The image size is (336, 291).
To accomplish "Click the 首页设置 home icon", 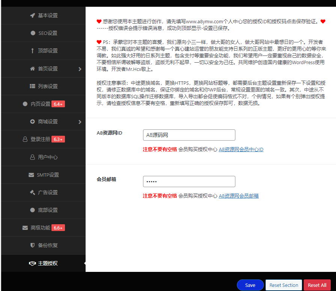I will click(33, 68).
